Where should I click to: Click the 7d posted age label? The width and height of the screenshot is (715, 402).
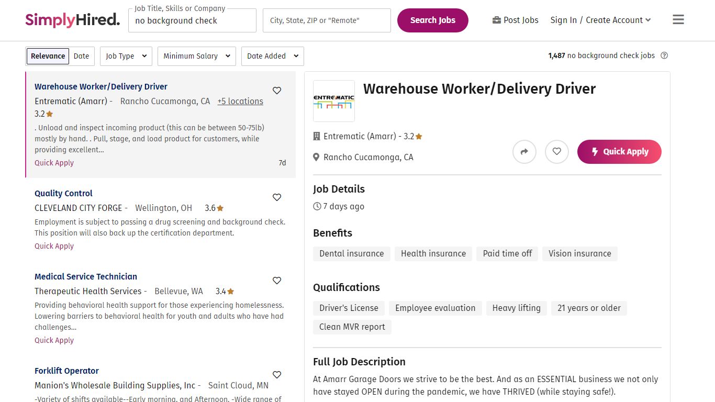[x=282, y=163]
